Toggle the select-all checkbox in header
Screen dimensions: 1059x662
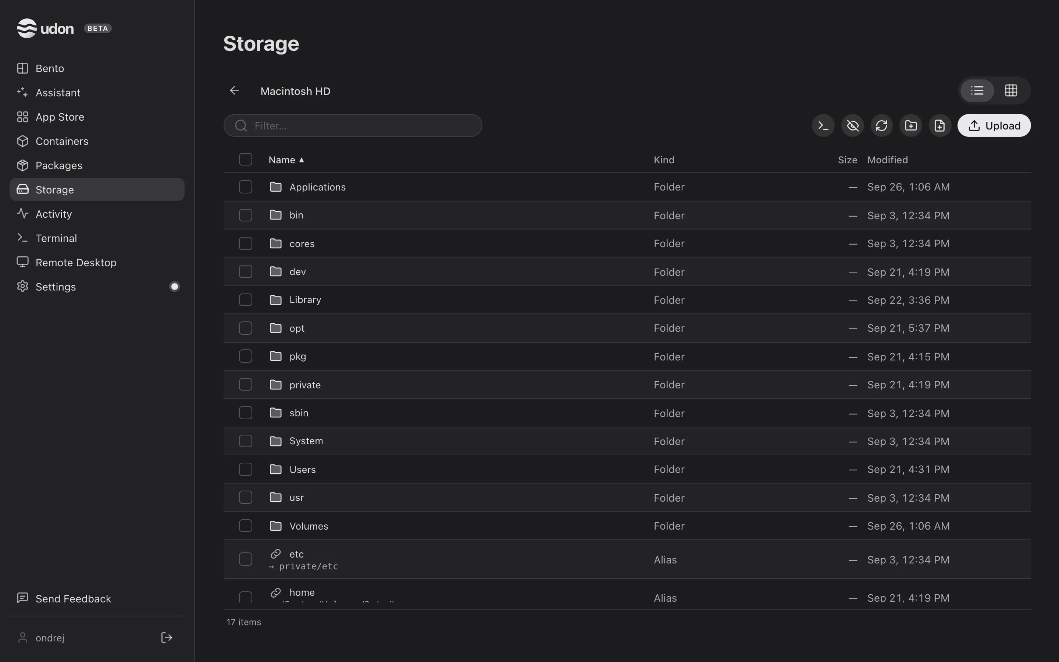click(246, 159)
